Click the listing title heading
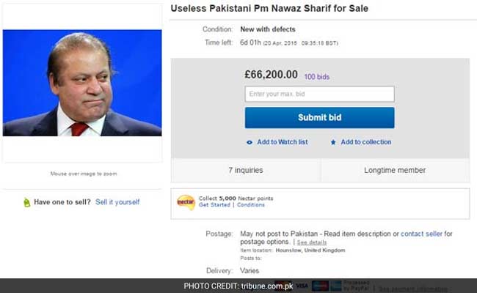 (x=269, y=9)
